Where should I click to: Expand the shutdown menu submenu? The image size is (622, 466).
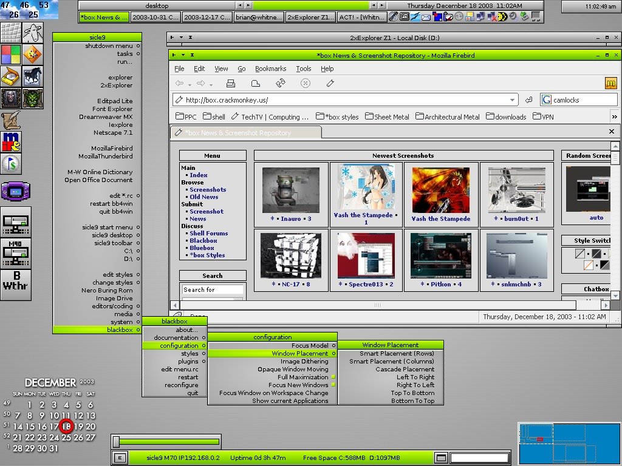pos(97,46)
